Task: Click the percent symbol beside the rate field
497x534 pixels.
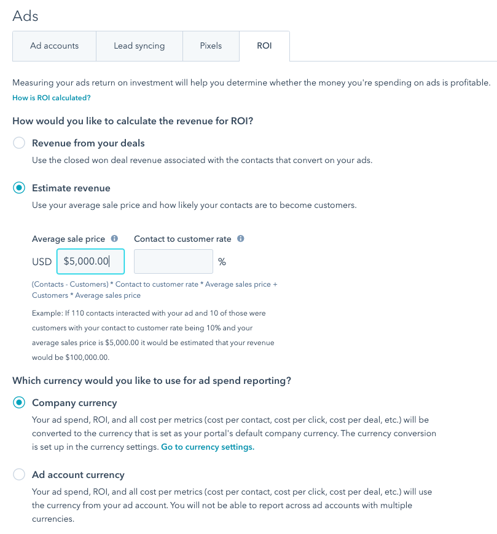Action: point(222,262)
